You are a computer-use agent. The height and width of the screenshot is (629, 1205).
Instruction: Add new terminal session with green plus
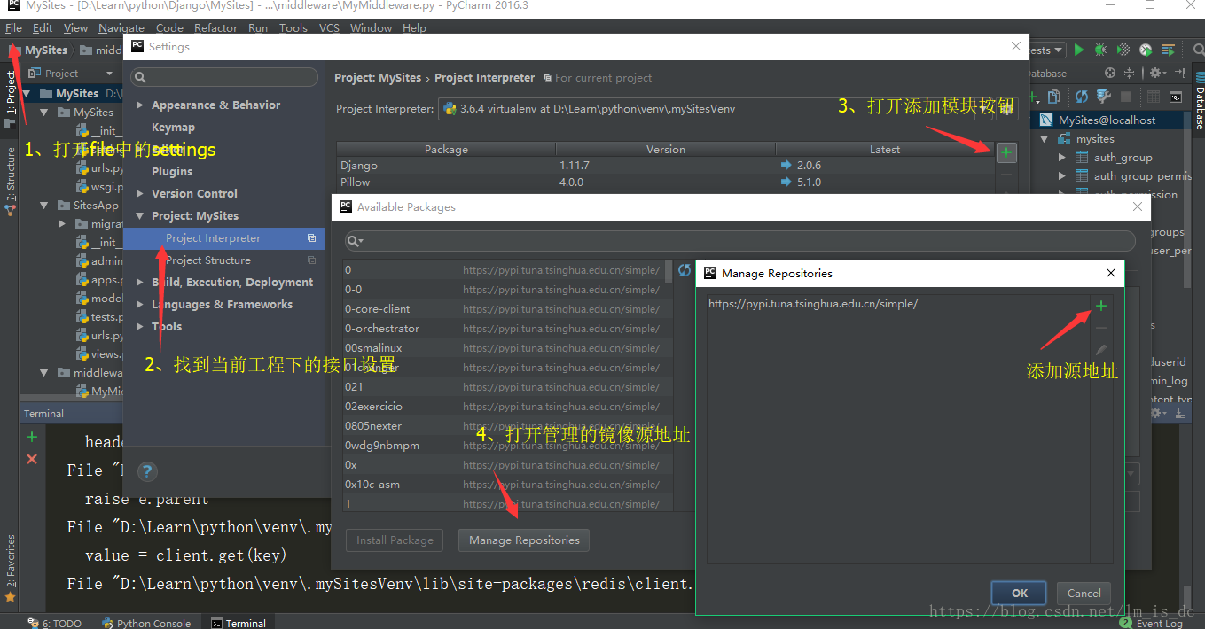coord(32,437)
